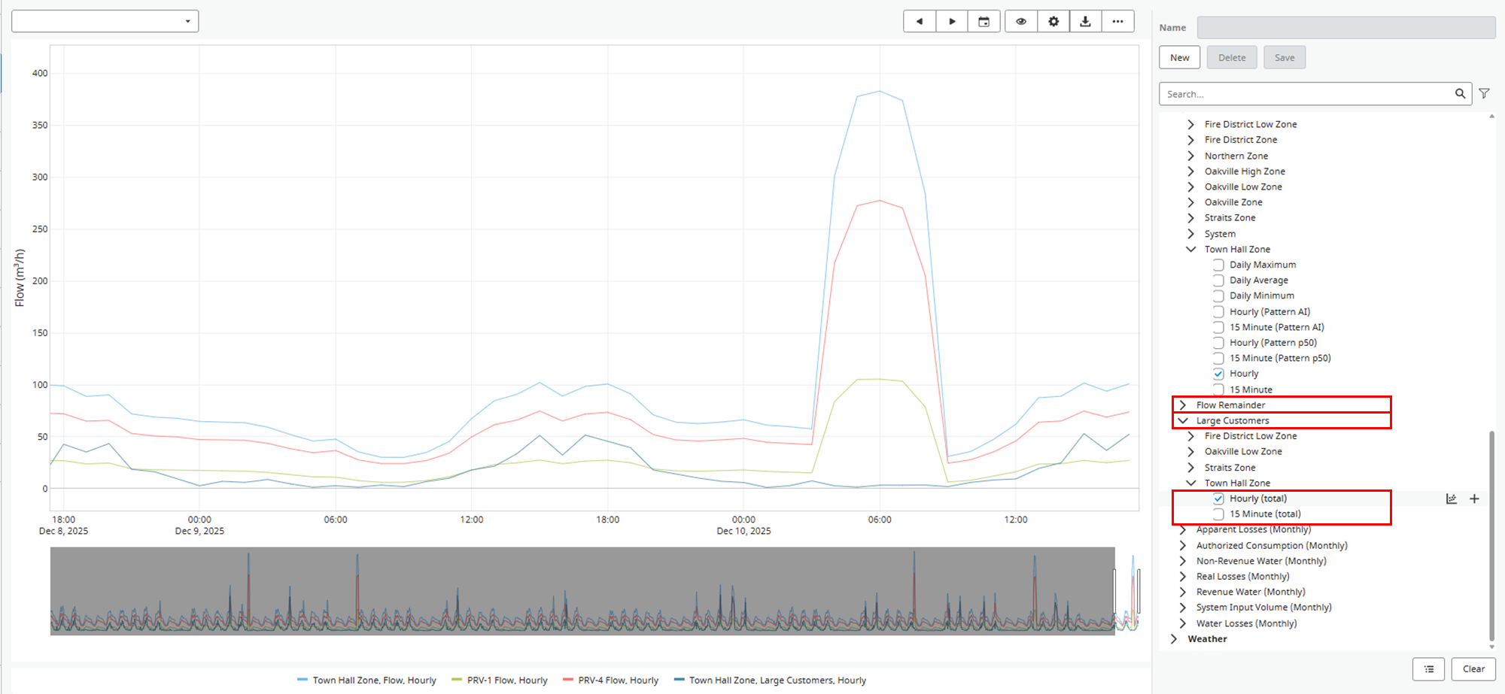Click the filter funnel icon beside search

click(x=1484, y=94)
